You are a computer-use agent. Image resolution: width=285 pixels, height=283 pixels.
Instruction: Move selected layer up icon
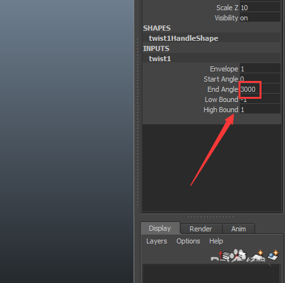[x=225, y=256]
